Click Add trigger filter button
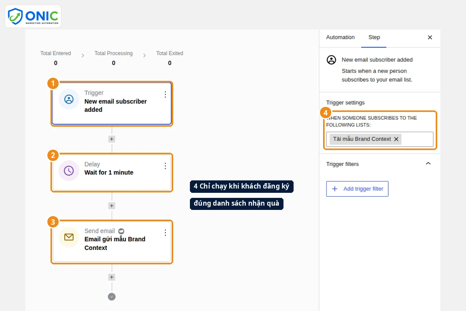Image resolution: width=466 pixels, height=311 pixels. pos(357,189)
